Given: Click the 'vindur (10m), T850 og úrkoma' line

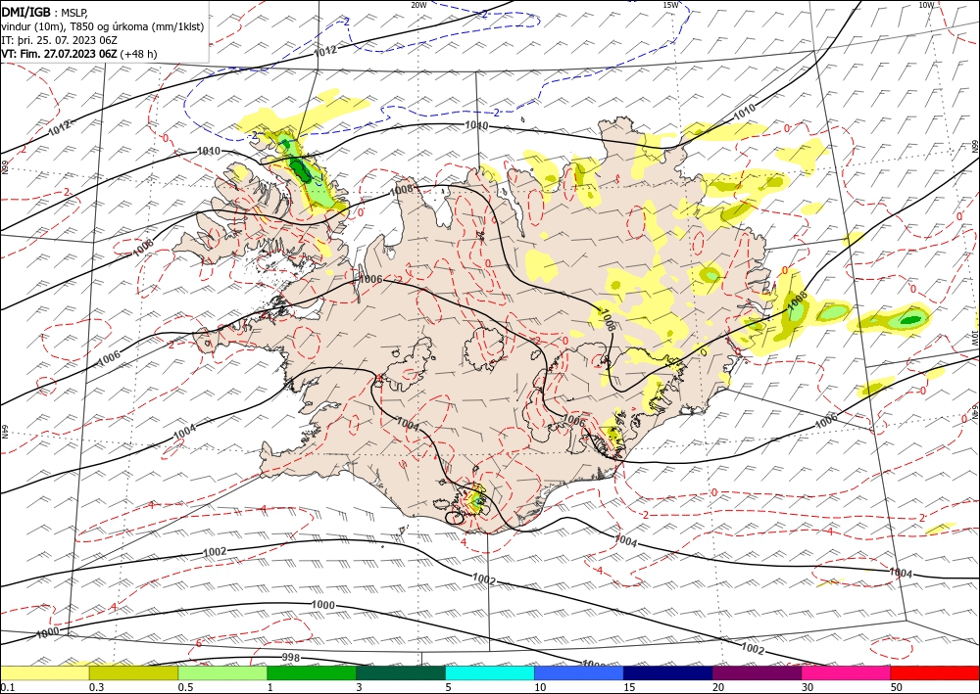Looking at the screenshot, I should pyautogui.click(x=103, y=26).
